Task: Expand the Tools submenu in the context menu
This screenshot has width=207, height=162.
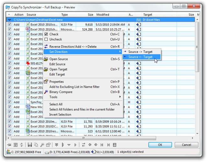Action: click(83, 97)
